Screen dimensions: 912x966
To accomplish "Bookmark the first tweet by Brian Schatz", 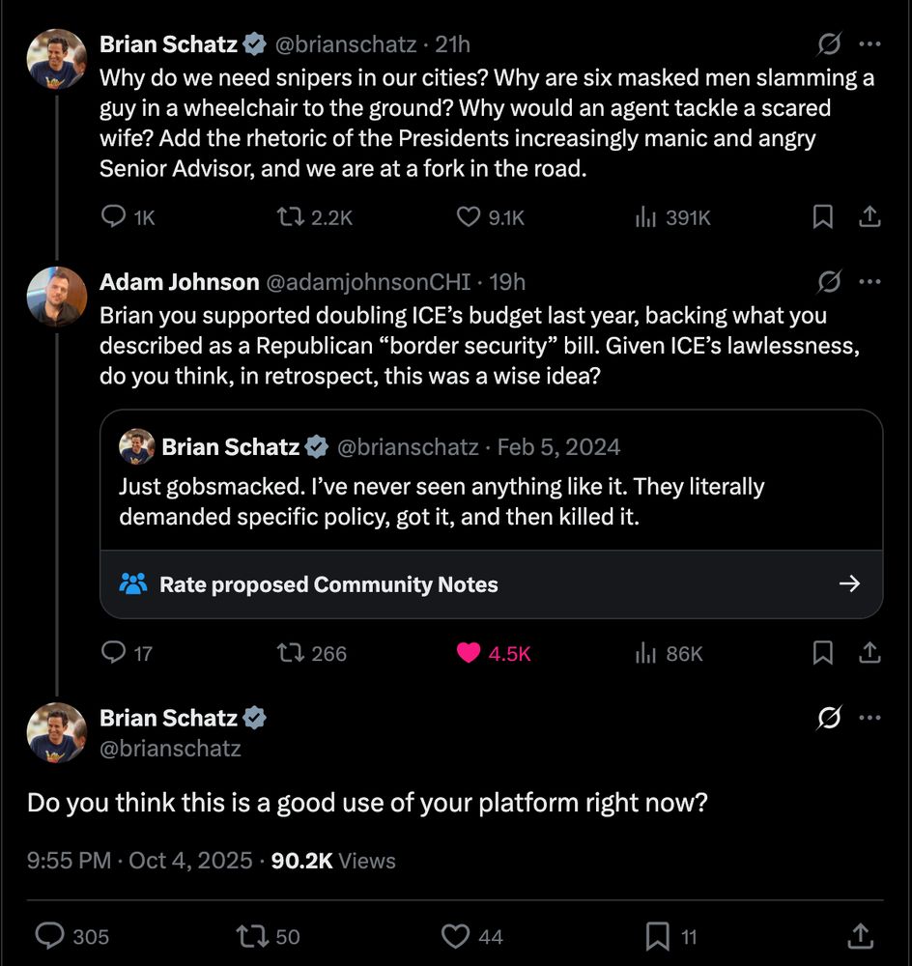I will point(822,217).
